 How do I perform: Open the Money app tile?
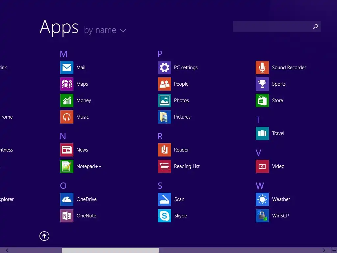coord(66,100)
